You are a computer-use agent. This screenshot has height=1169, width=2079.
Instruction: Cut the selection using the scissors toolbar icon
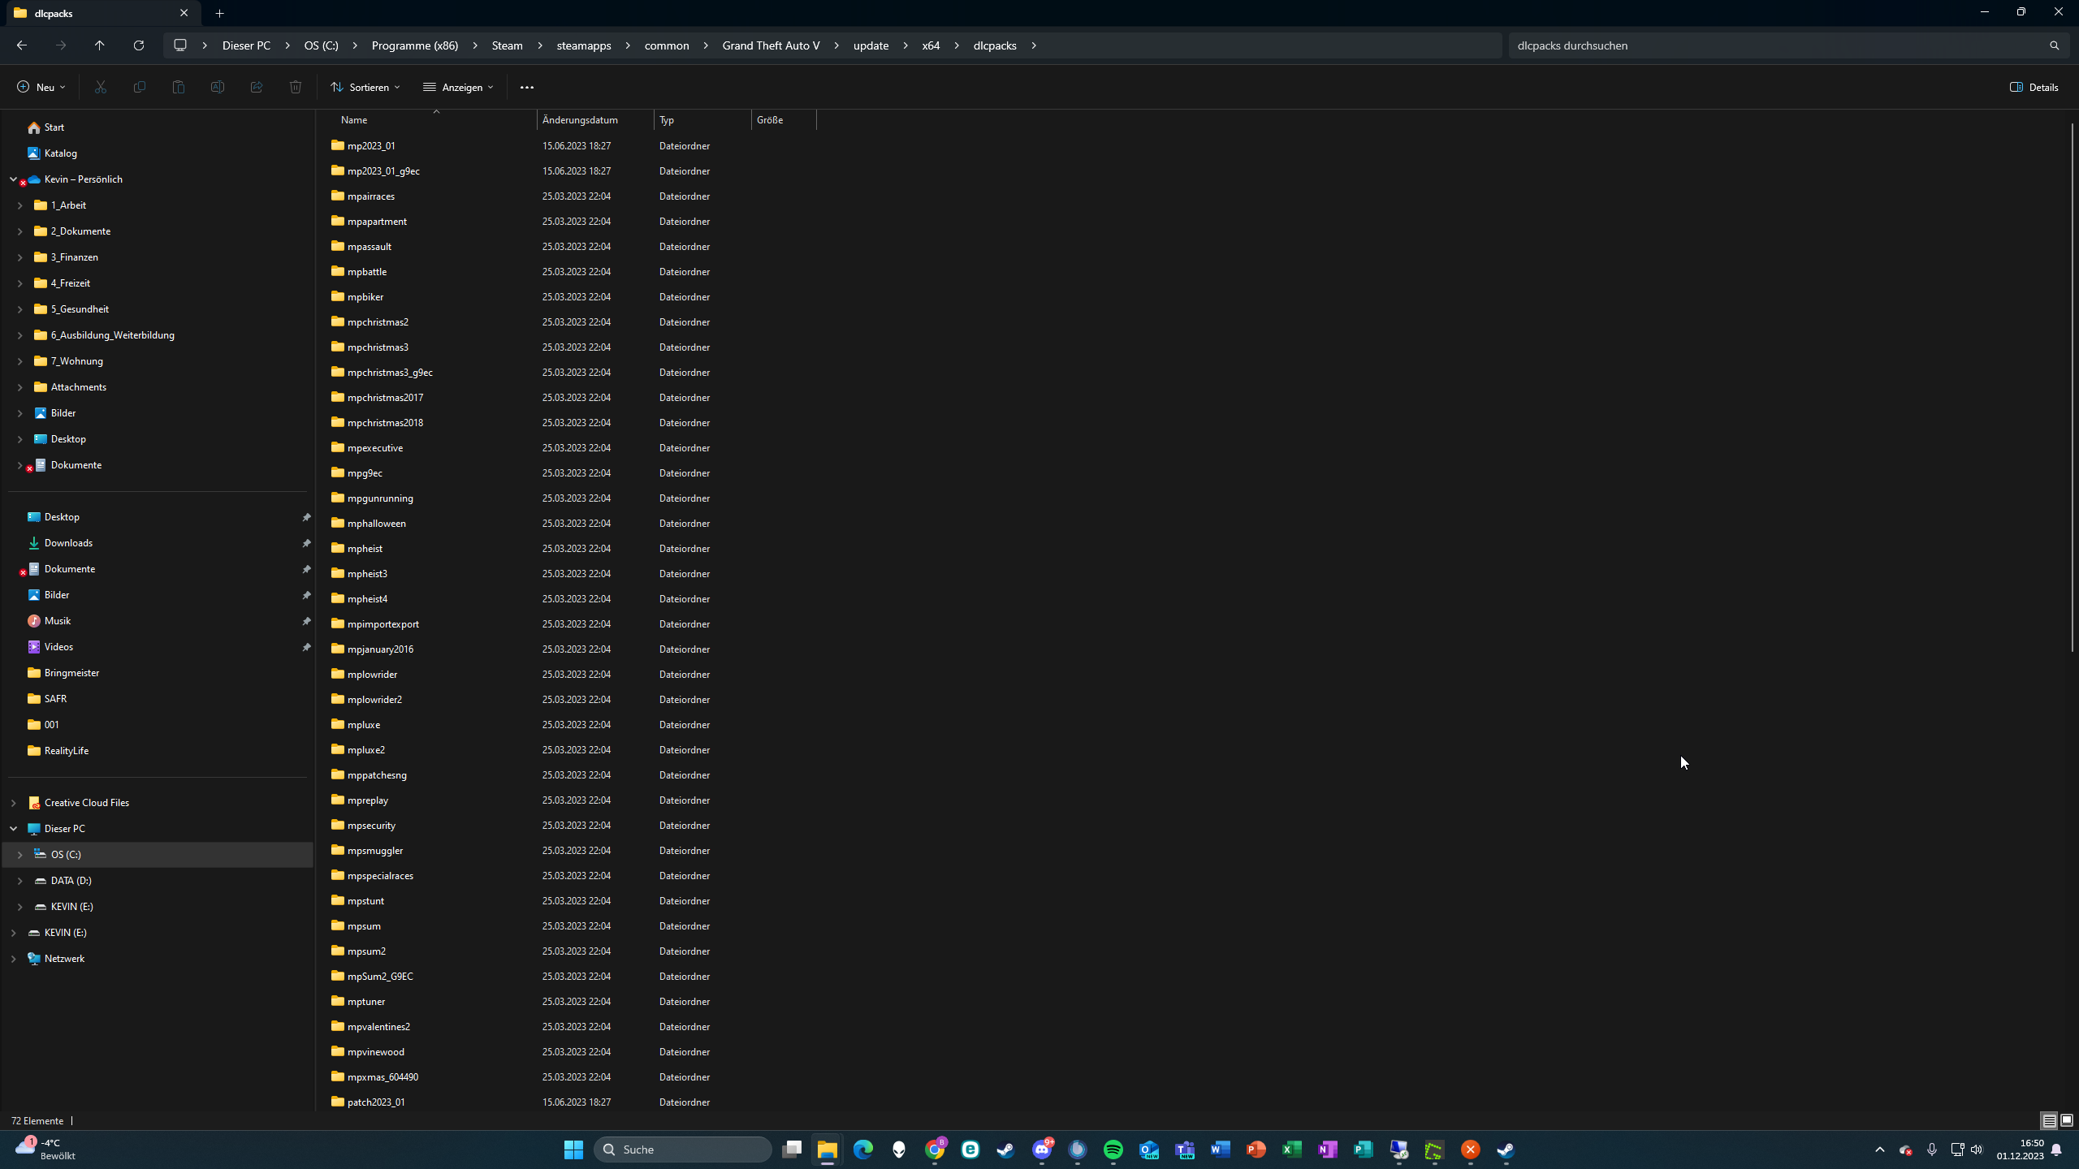coord(100,87)
